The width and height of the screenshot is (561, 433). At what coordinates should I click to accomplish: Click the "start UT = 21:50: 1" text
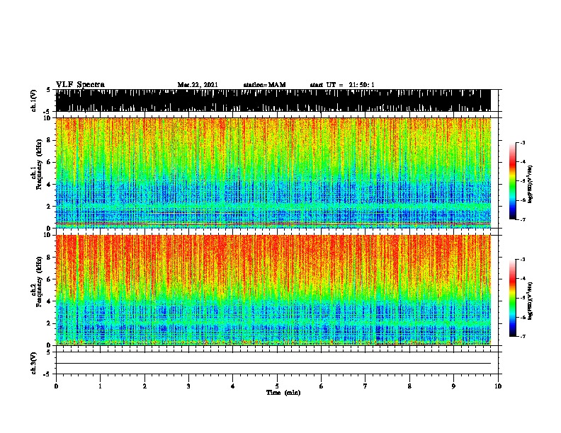[342, 85]
